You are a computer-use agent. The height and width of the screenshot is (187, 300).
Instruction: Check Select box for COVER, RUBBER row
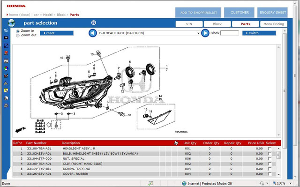pyautogui.click(x=270, y=174)
